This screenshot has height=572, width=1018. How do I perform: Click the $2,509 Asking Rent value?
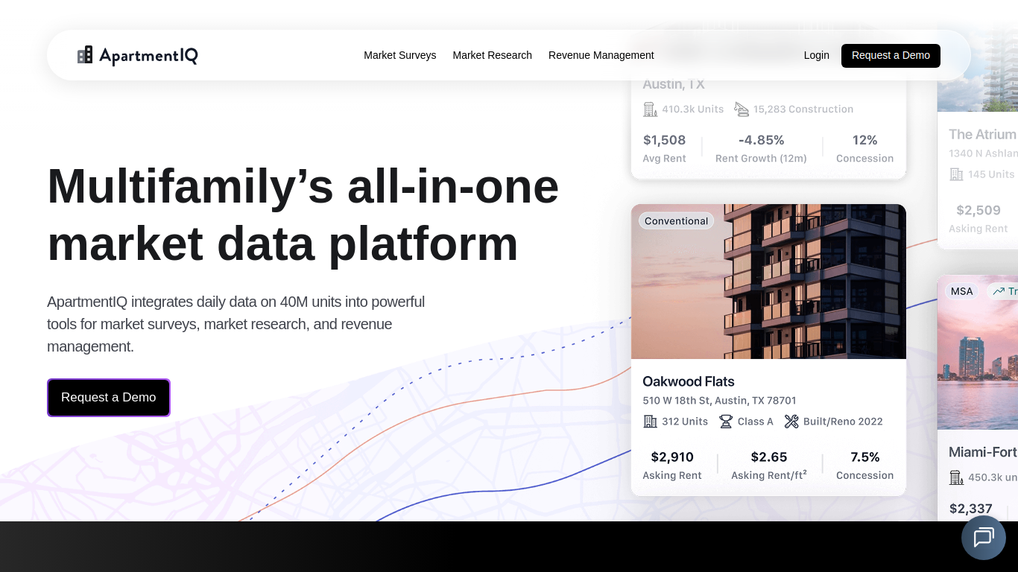coord(979,211)
